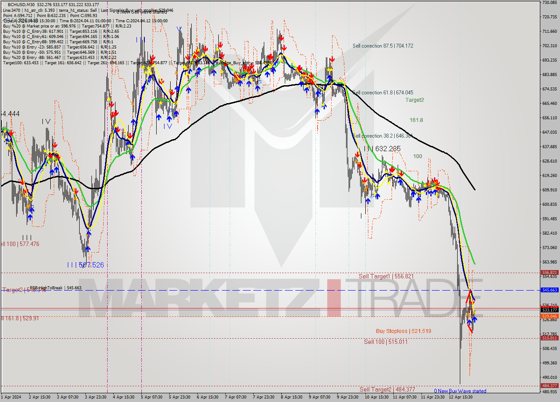Image resolution: width=560 pixels, height=402 pixels.
Task: Click the '100 | 577.476' label on left edge
Action: pyautogui.click(x=20, y=244)
